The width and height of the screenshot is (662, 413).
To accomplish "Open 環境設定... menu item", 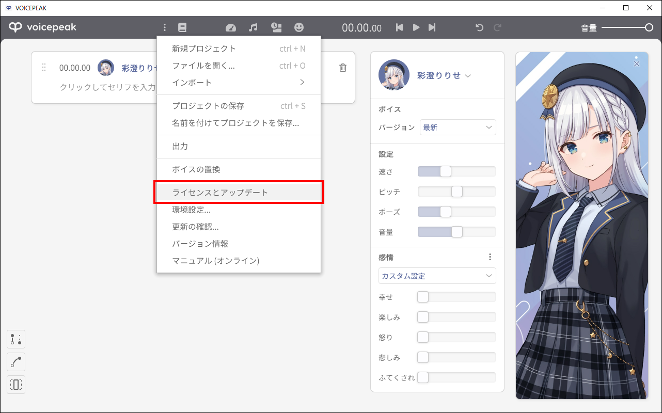I will 239,210.
